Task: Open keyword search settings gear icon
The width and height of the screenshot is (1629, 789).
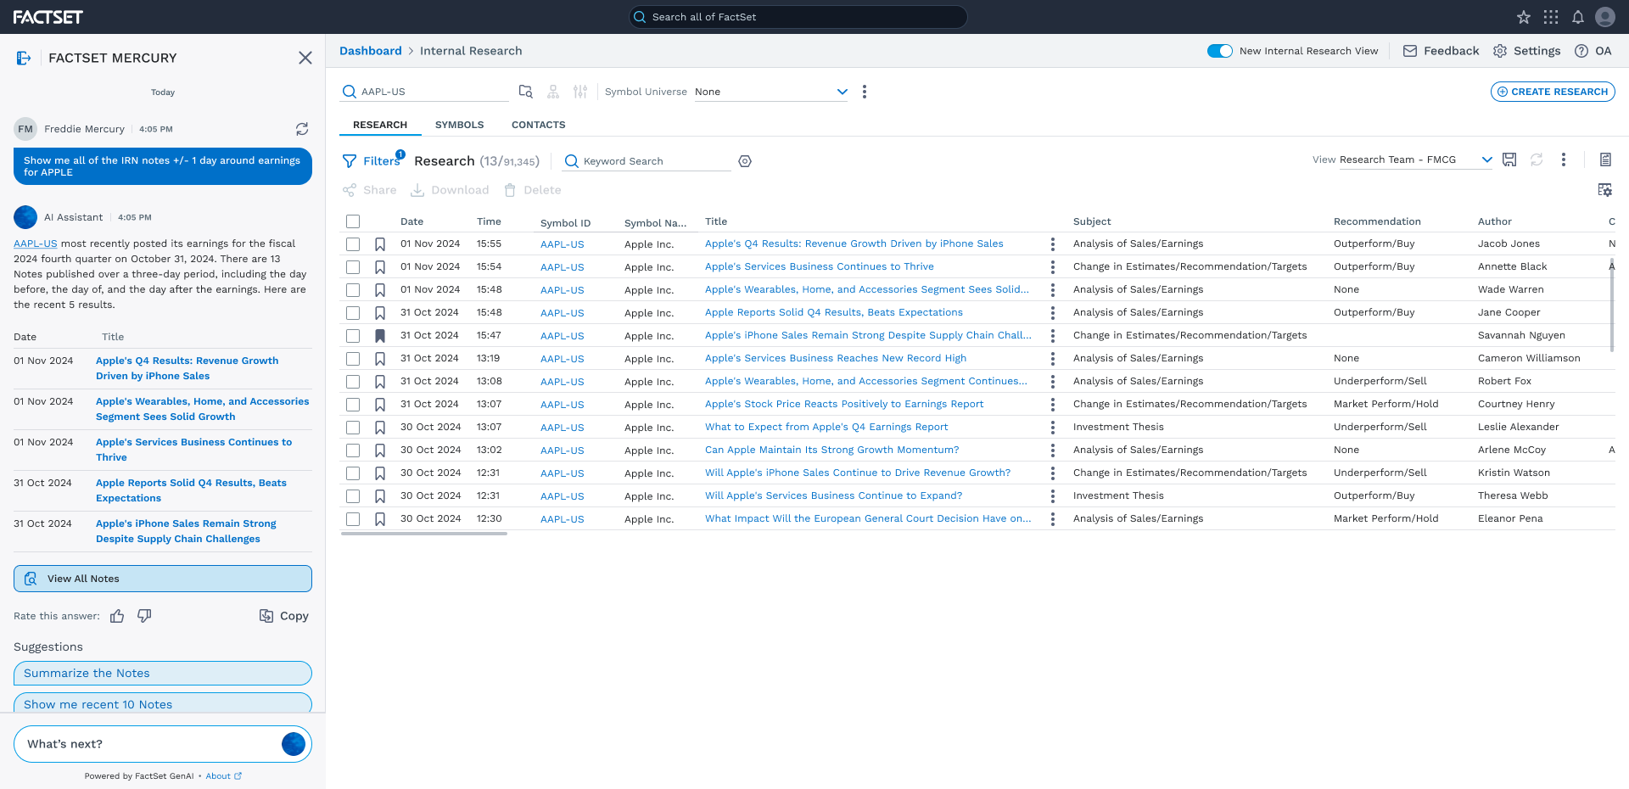Action: 745,161
